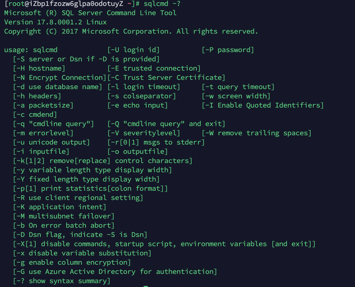
Task: Click the '[-c cmdend]' option
Action: (35, 114)
